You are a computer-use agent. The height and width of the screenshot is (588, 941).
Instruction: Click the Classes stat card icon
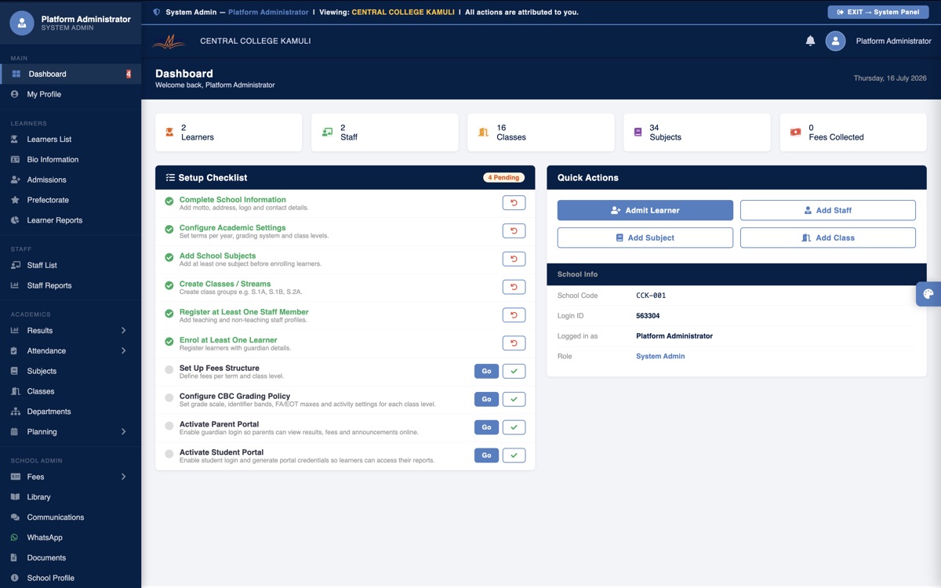click(483, 132)
